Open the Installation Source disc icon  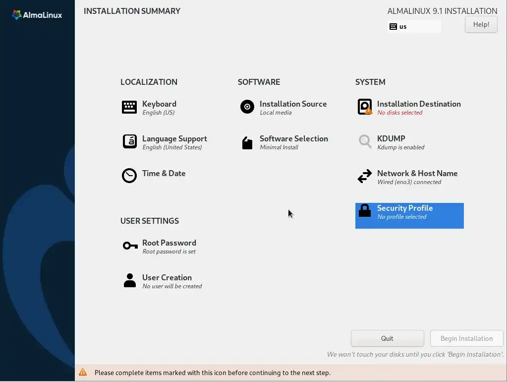coord(247,107)
